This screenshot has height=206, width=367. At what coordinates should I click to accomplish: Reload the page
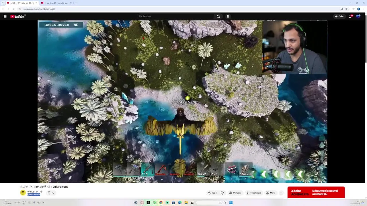[13, 9]
